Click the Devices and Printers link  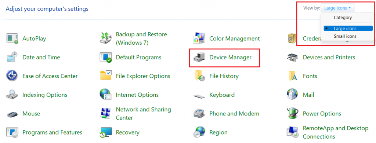pos(329,57)
